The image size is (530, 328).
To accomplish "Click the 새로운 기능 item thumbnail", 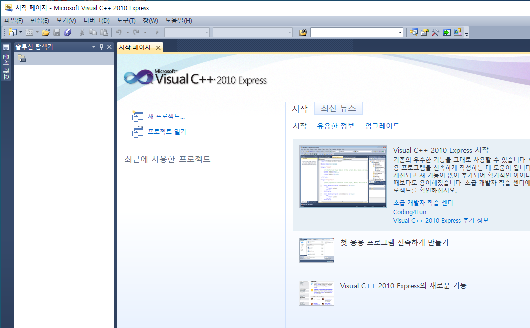I will point(317,293).
